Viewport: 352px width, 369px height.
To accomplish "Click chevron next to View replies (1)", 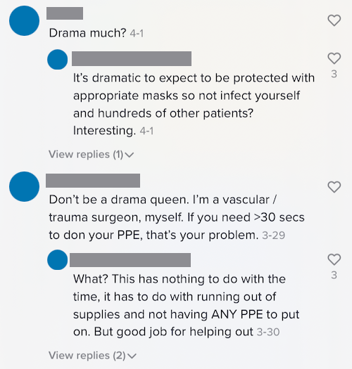I will tap(130, 155).
